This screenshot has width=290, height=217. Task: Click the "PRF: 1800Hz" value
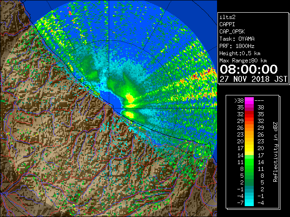point(237,46)
